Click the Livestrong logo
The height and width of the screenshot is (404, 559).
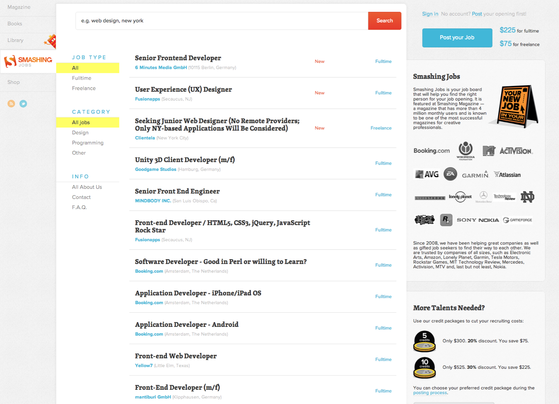click(430, 198)
